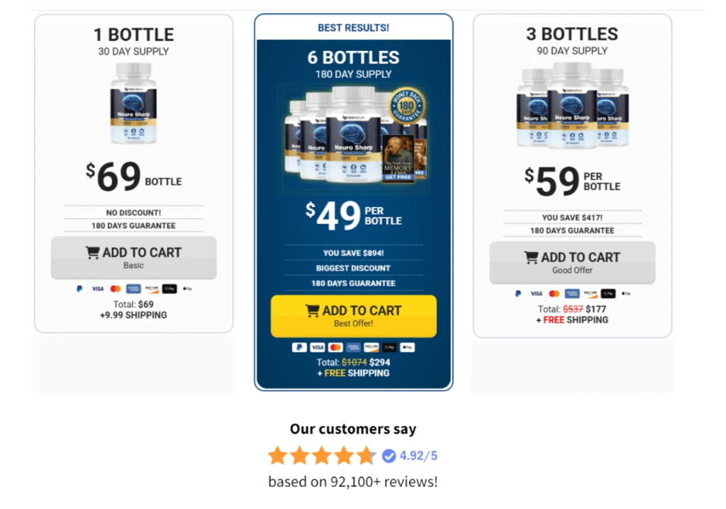Select the Discover card icon in 6 Bottles card
Viewport: 726px width, 509px height.
coord(371,347)
